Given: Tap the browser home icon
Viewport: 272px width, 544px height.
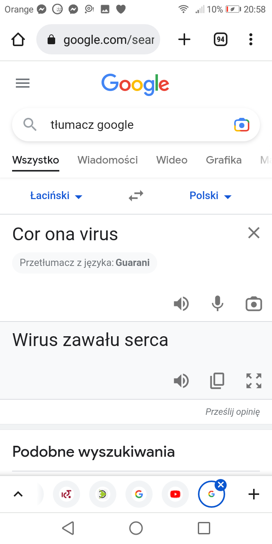Looking at the screenshot, I should [18, 39].
